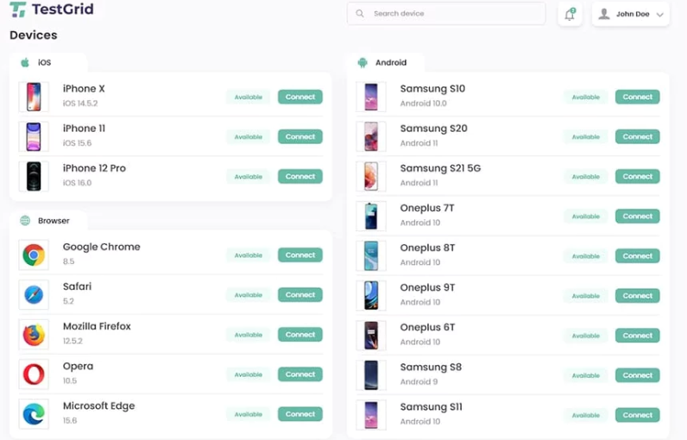Click the Available badge for iPhone X
687x440 pixels.
[x=249, y=97]
